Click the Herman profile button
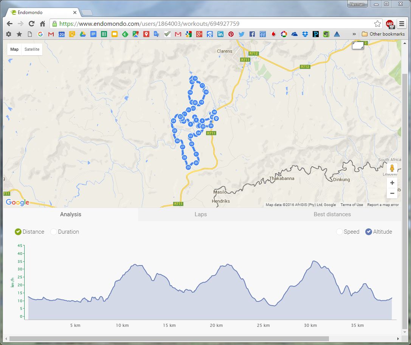The width and height of the screenshot is (411, 345). [x=357, y=4]
